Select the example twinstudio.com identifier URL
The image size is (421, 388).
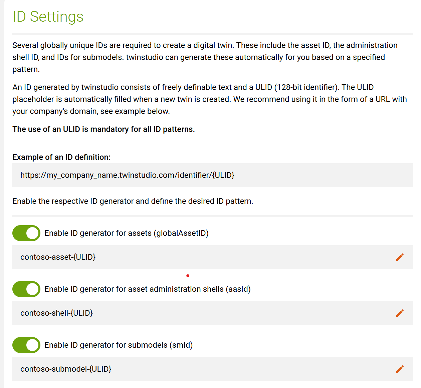click(x=127, y=175)
